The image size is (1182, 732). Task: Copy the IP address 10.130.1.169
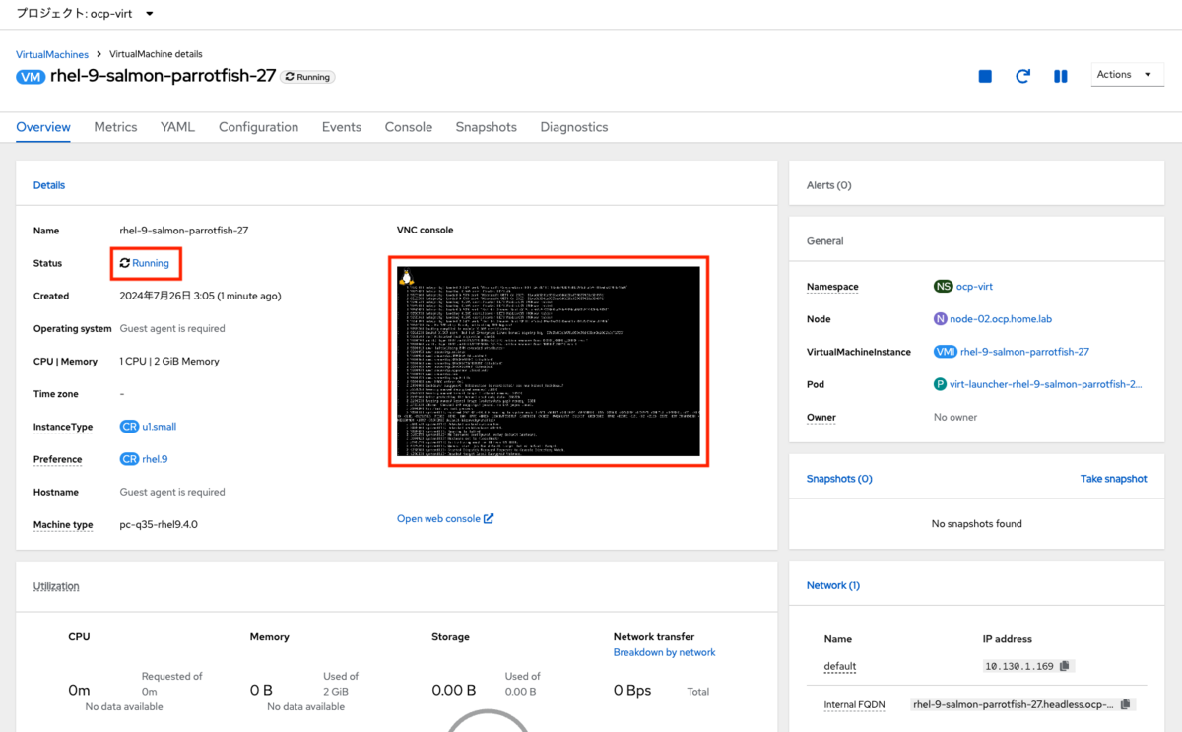(x=1064, y=666)
